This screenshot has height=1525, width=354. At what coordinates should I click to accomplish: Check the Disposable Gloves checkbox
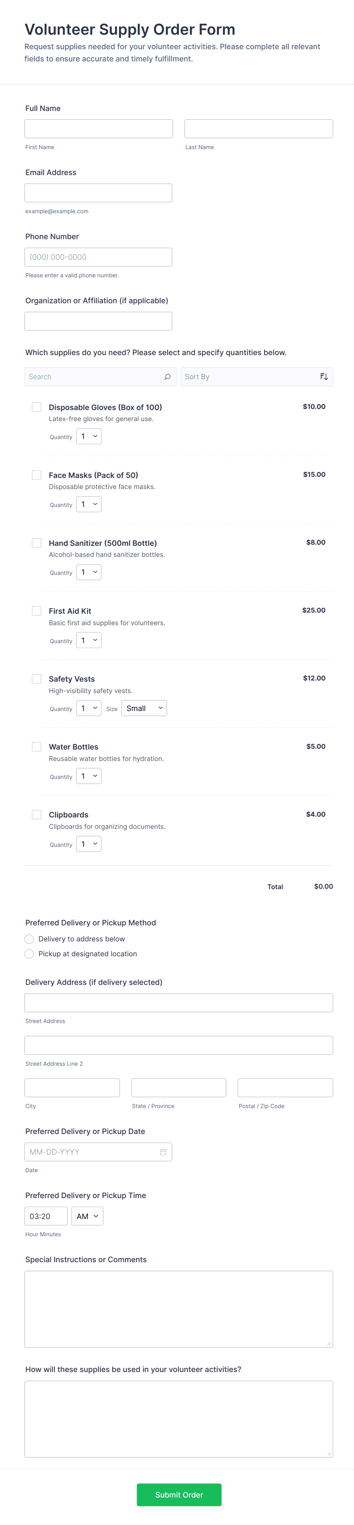[37, 407]
